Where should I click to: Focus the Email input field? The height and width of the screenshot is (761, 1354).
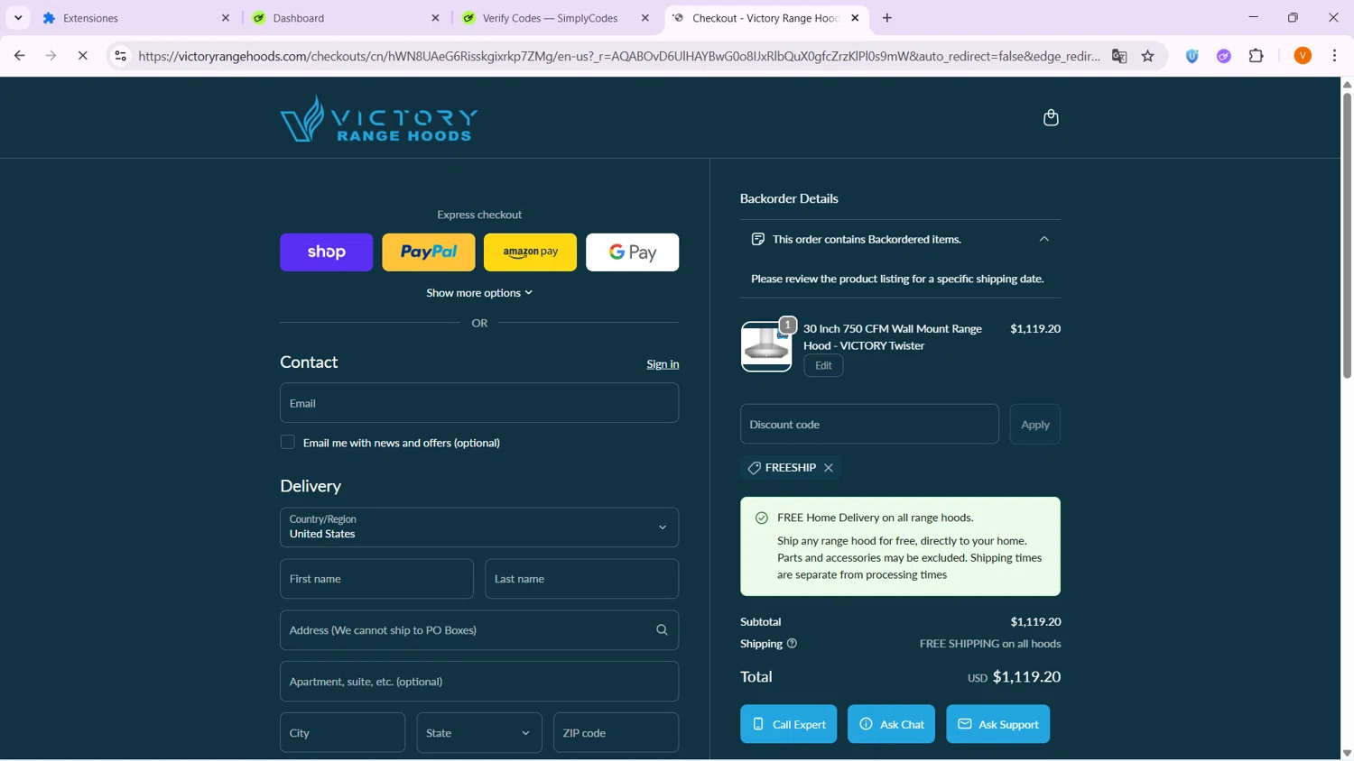[479, 403]
